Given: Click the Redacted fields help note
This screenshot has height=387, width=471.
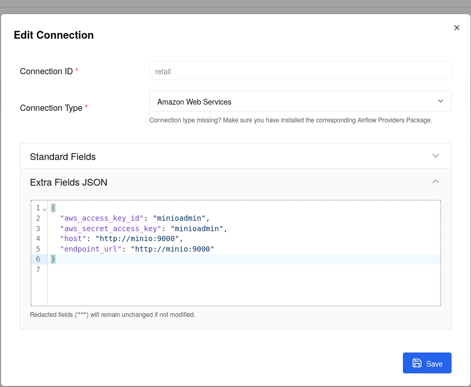Looking at the screenshot, I should (113, 315).
